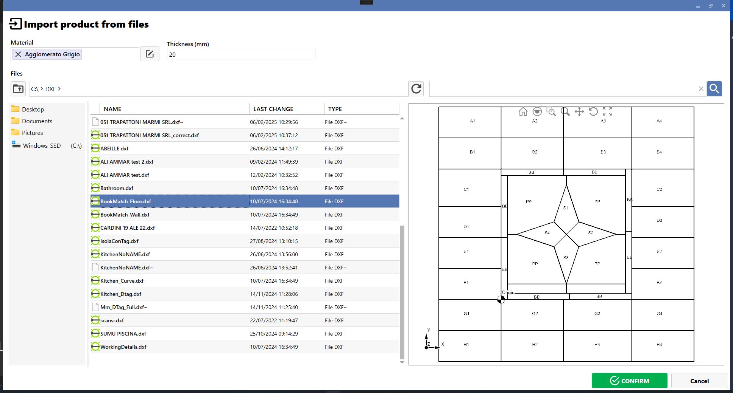Cancel the import dialog
The width and height of the screenshot is (733, 393).
pos(699,381)
